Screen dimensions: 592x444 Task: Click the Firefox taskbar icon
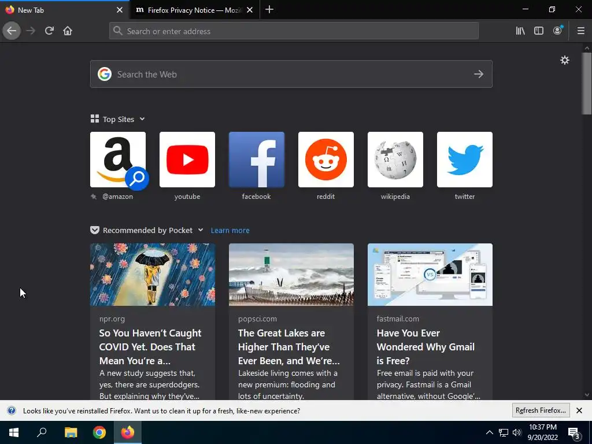click(x=128, y=432)
